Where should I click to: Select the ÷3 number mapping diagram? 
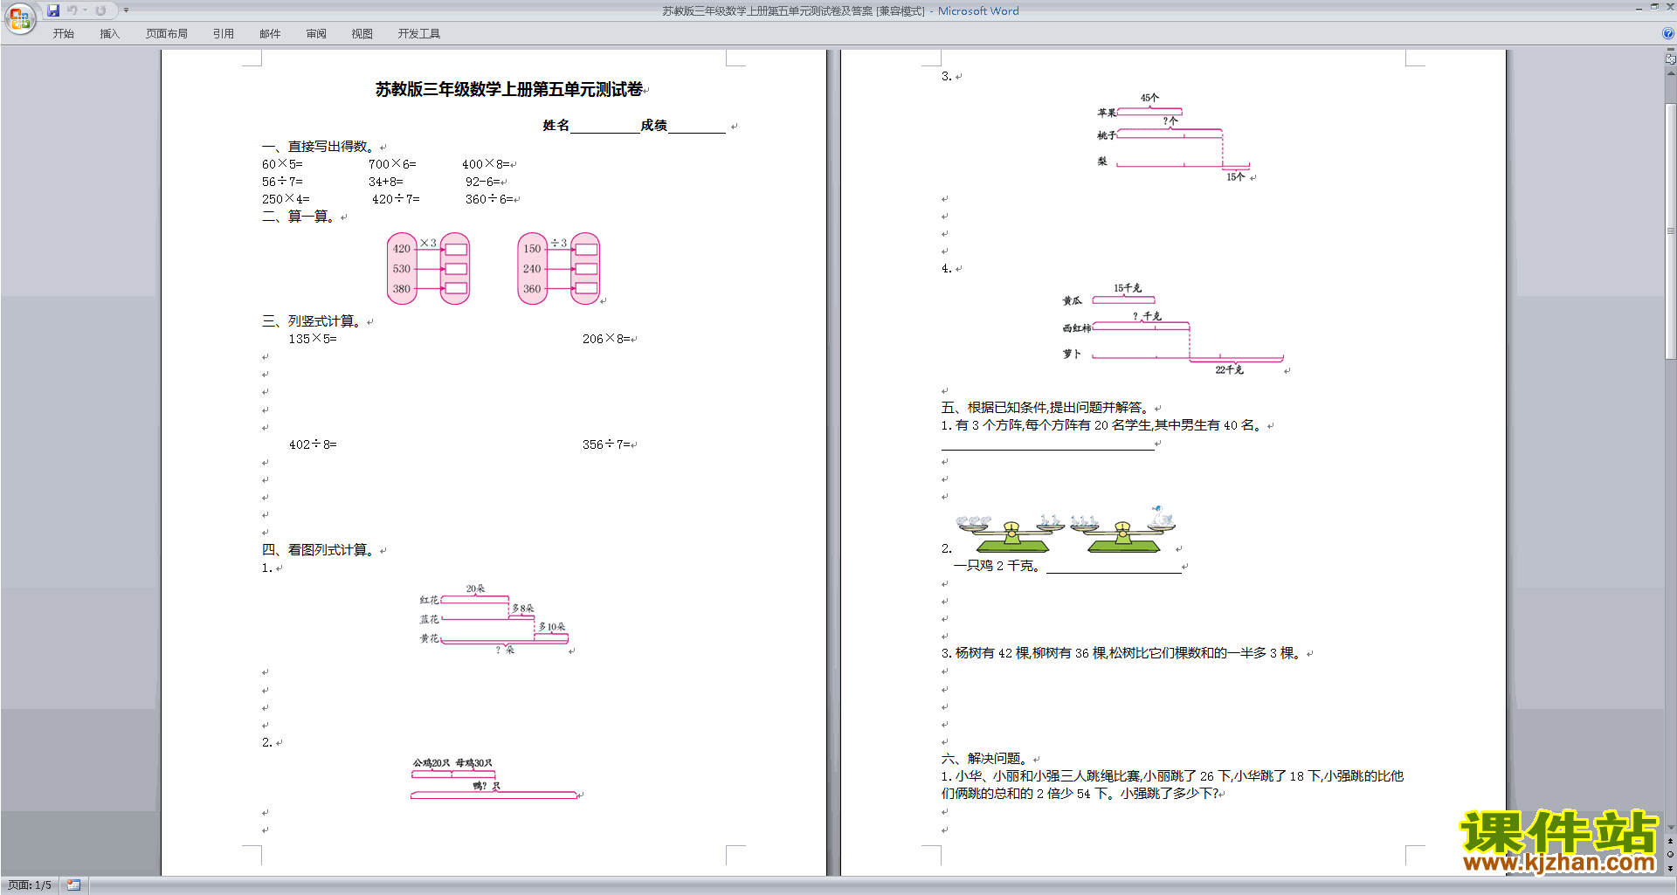[559, 268]
